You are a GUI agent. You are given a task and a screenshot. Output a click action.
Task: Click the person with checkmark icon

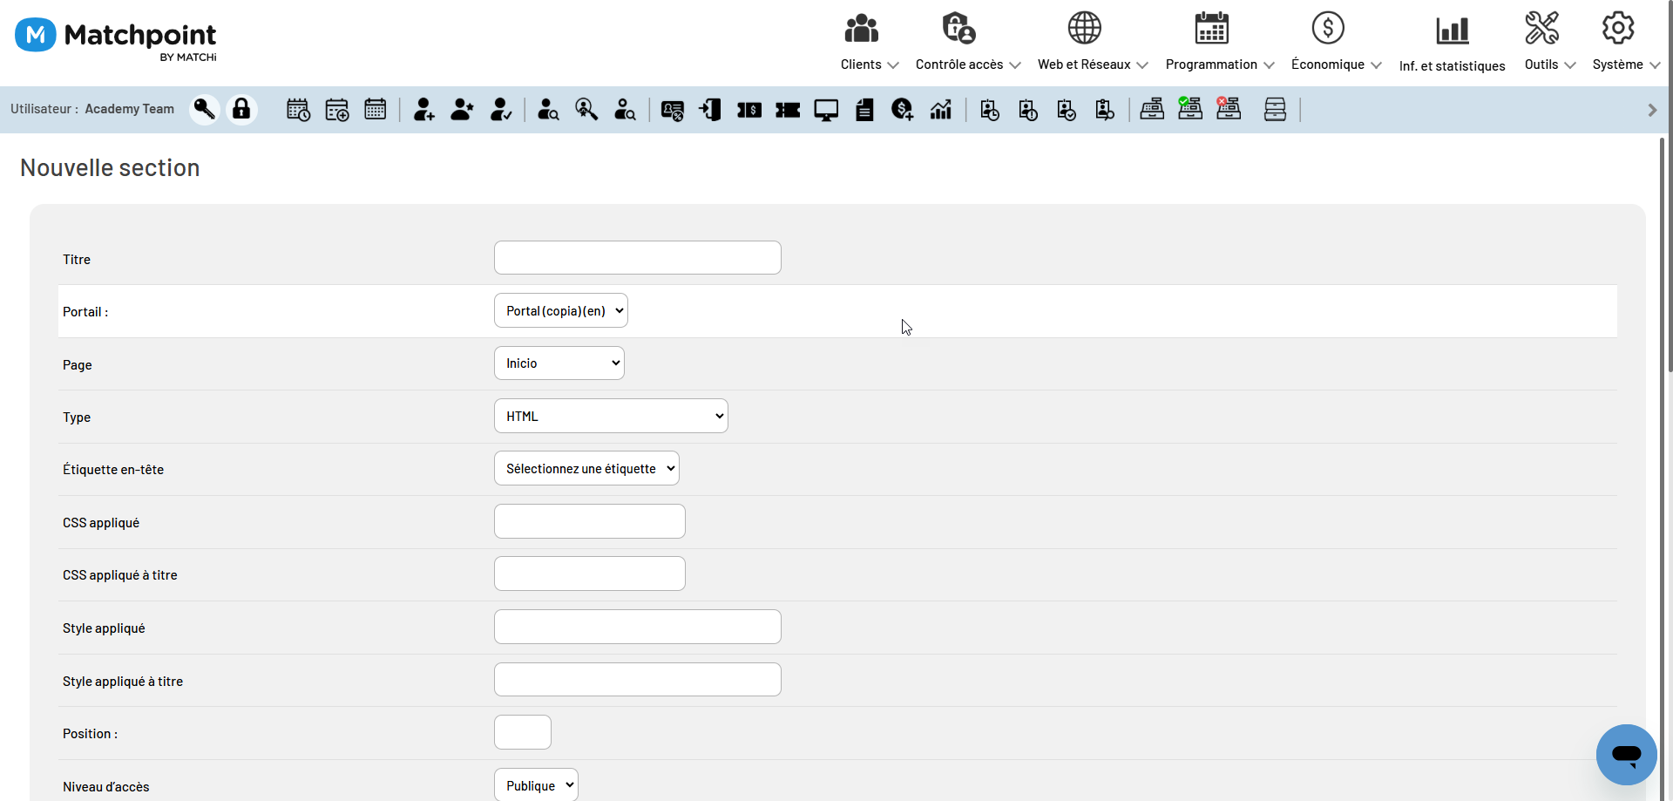click(501, 110)
